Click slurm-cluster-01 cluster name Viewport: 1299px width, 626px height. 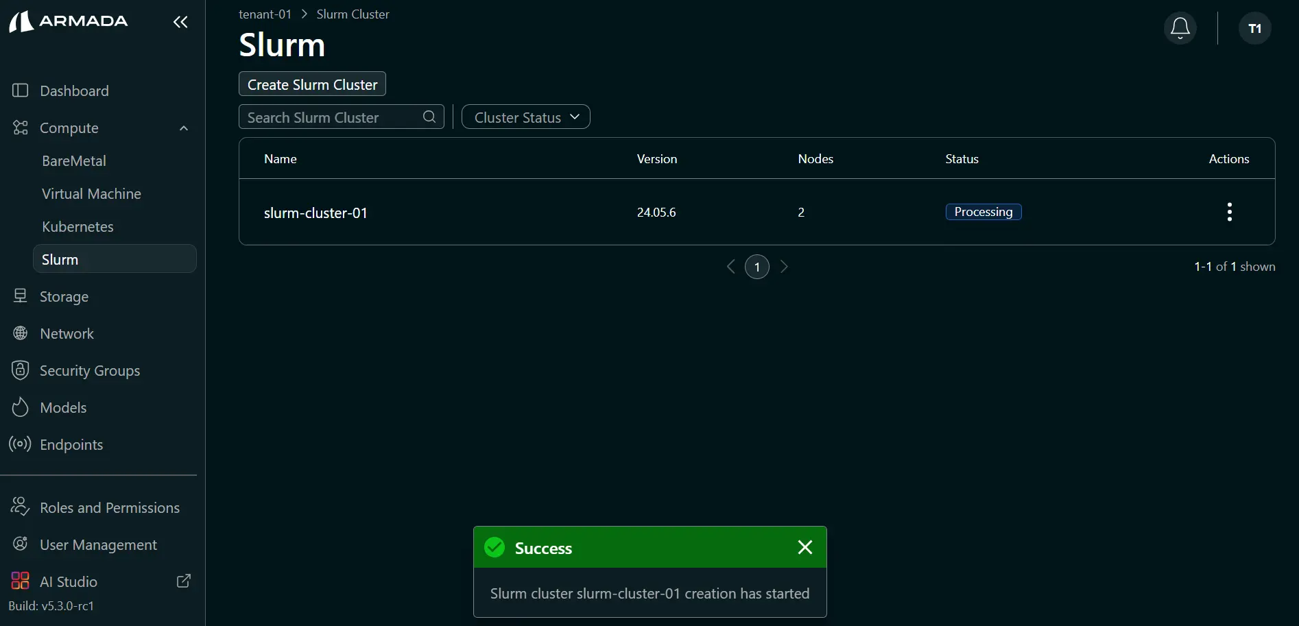point(315,213)
